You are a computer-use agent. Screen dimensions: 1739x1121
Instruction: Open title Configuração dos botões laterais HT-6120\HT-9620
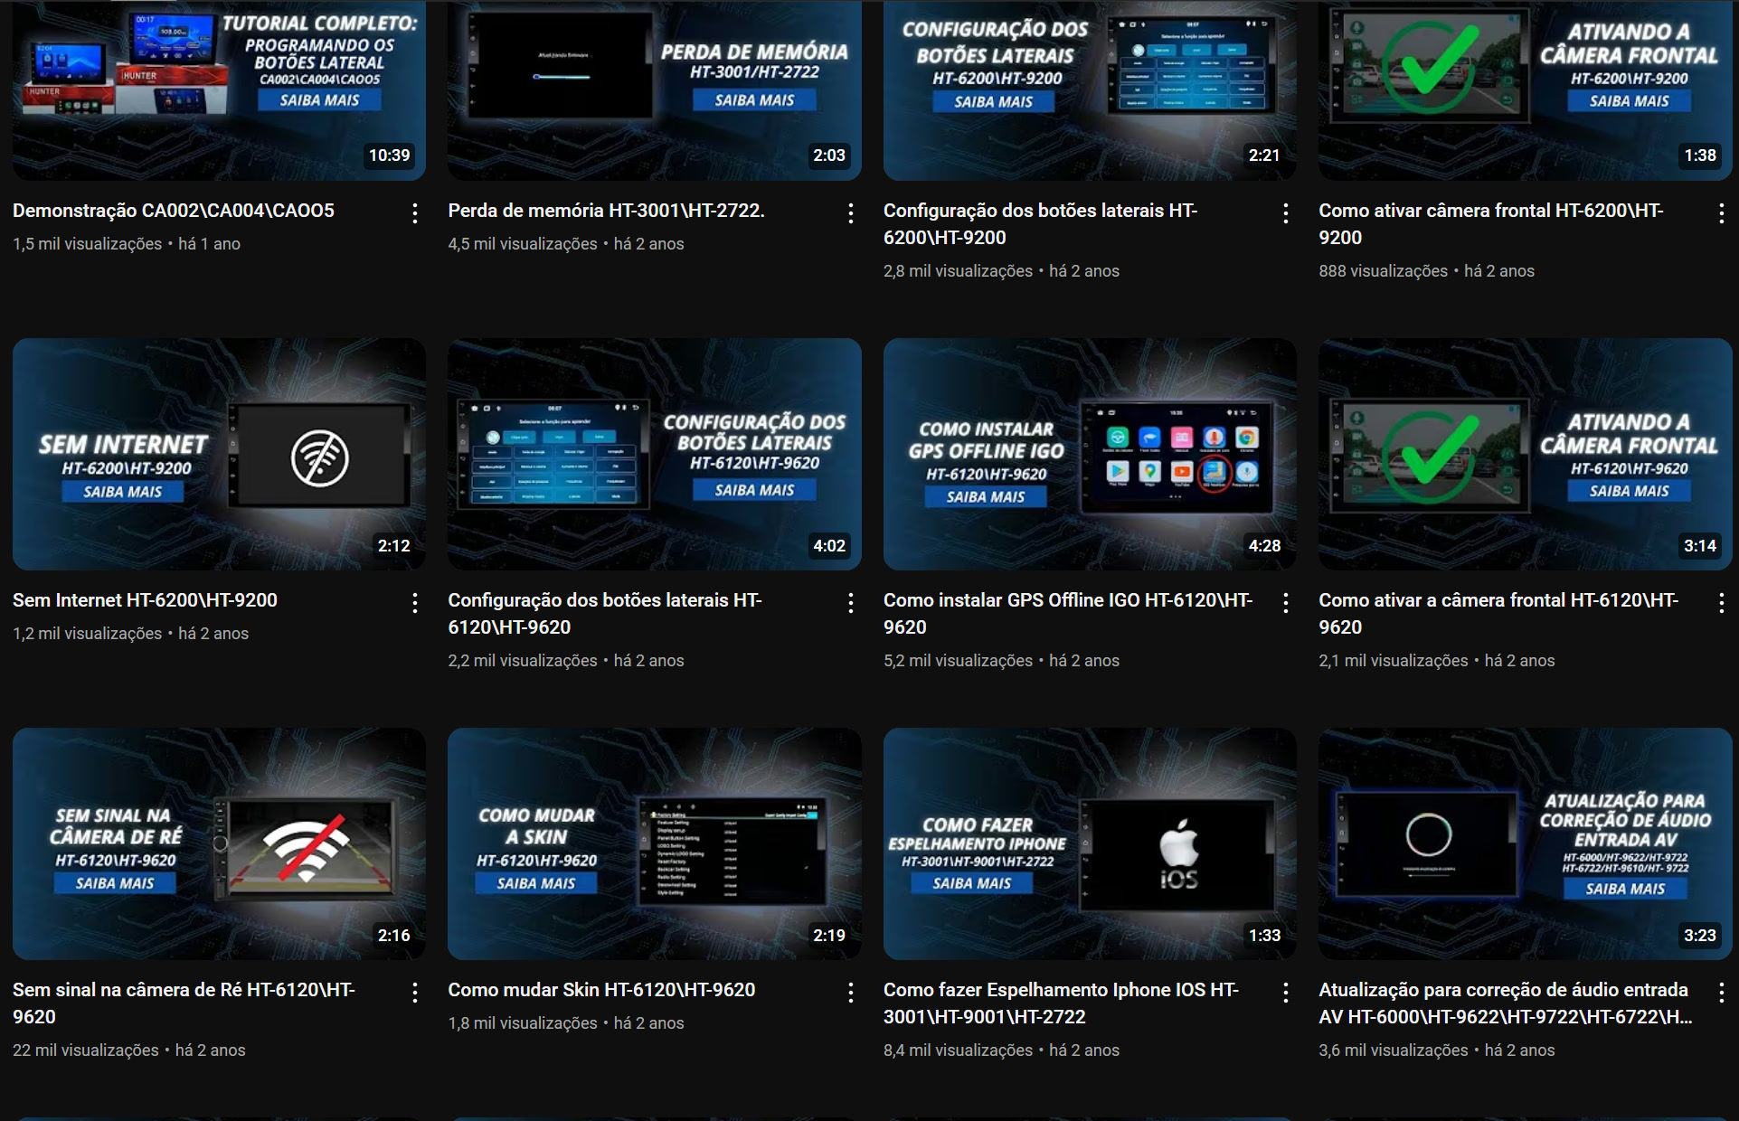(x=605, y=614)
